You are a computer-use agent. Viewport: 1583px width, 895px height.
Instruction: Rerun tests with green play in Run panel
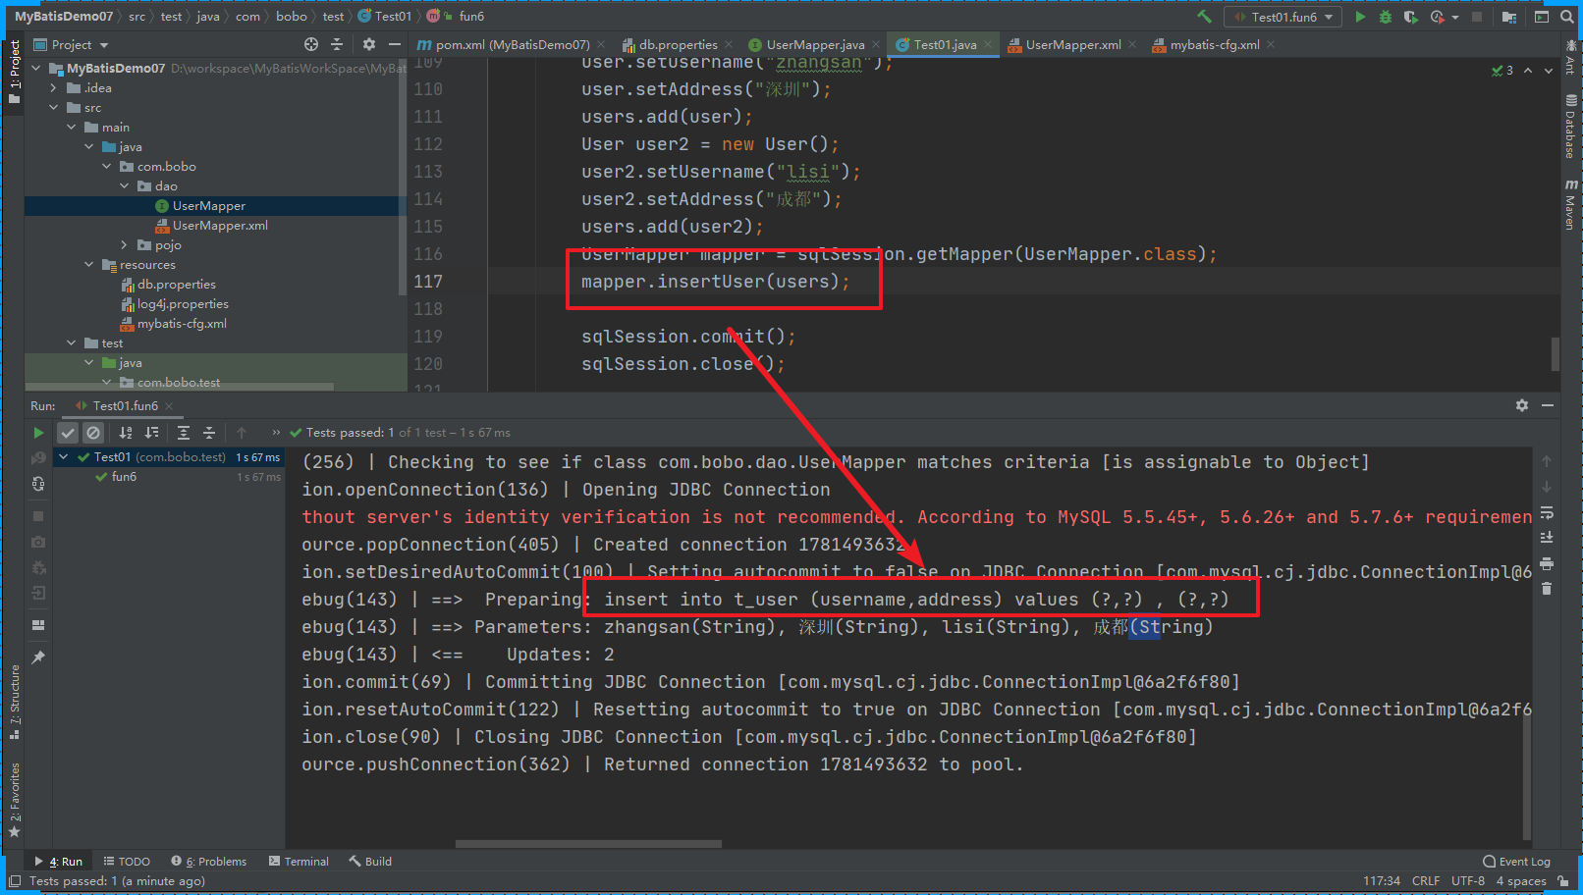click(x=38, y=433)
